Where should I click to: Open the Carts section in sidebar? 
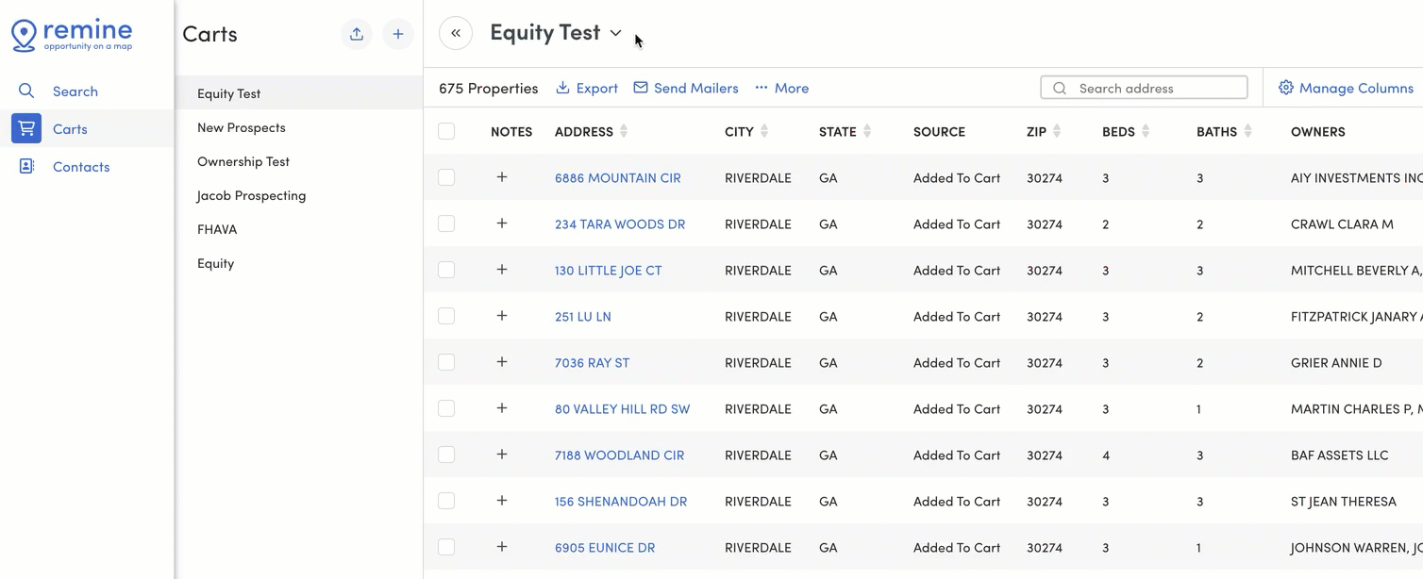coord(87,129)
